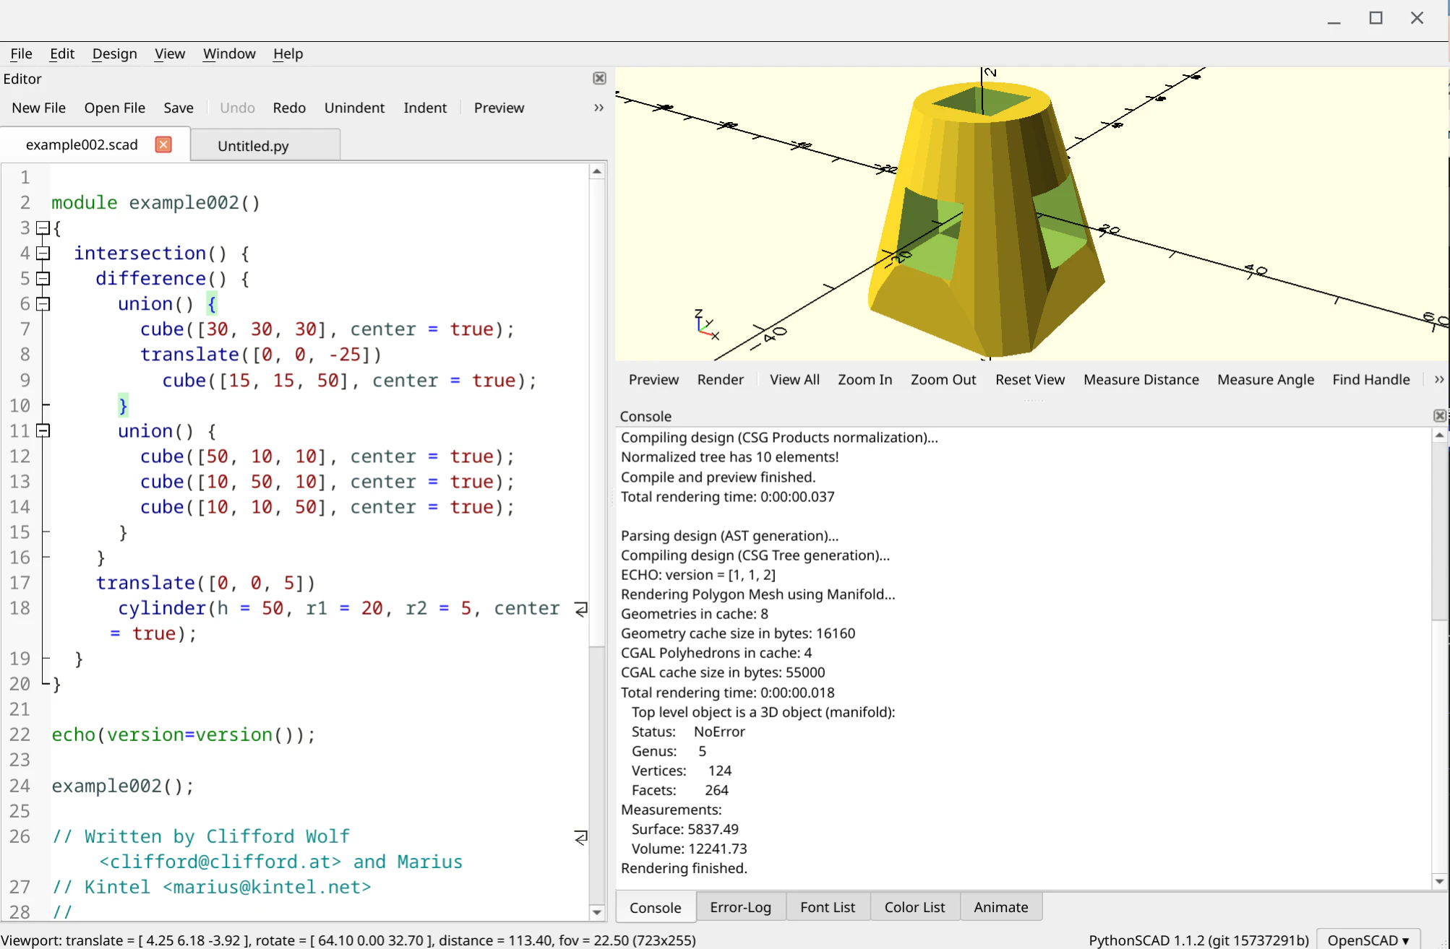This screenshot has height=949, width=1450.
Task: Close the Console panel
Action: pyautogui.click(x=1439, y=415)
